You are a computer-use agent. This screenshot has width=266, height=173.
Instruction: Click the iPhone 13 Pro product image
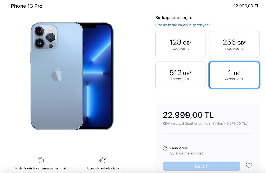point(72,76)
